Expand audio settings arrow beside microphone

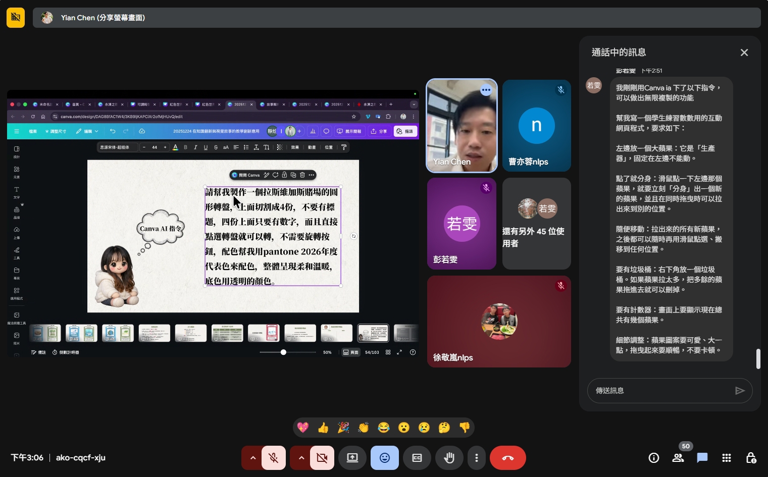[x=253, y=458]
